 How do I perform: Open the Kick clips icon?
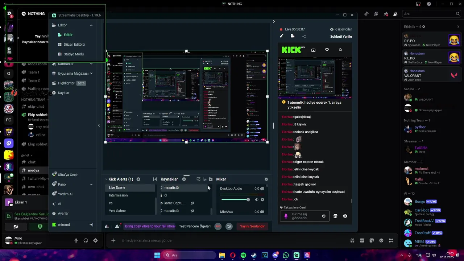click(x=314, y=50)
